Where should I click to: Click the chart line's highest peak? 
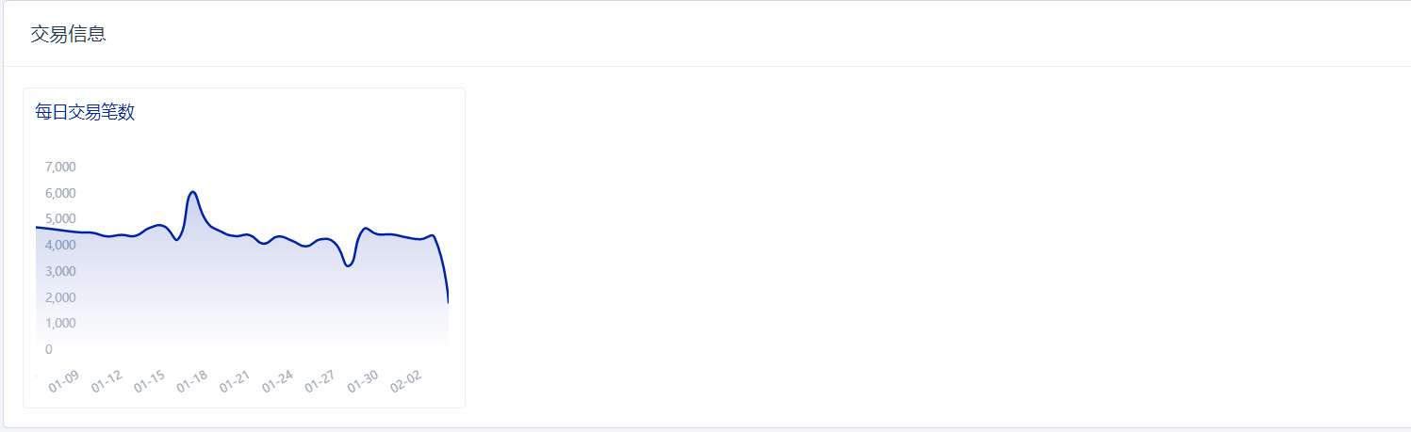(192, 192)
